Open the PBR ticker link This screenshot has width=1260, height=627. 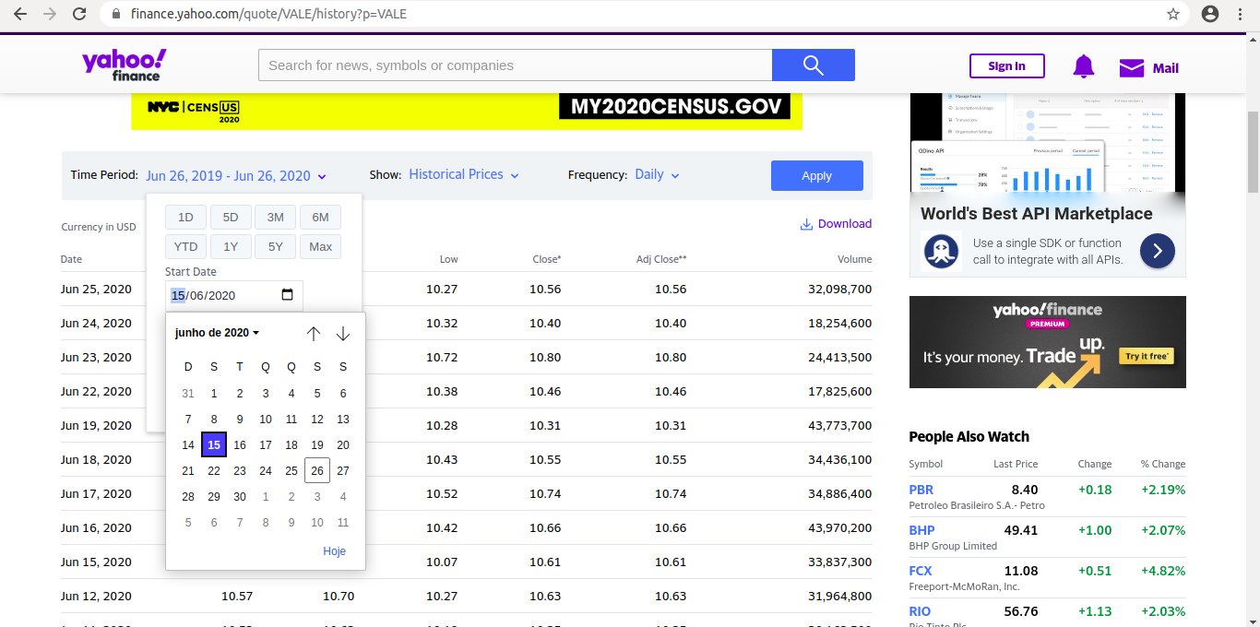point(921,490)
